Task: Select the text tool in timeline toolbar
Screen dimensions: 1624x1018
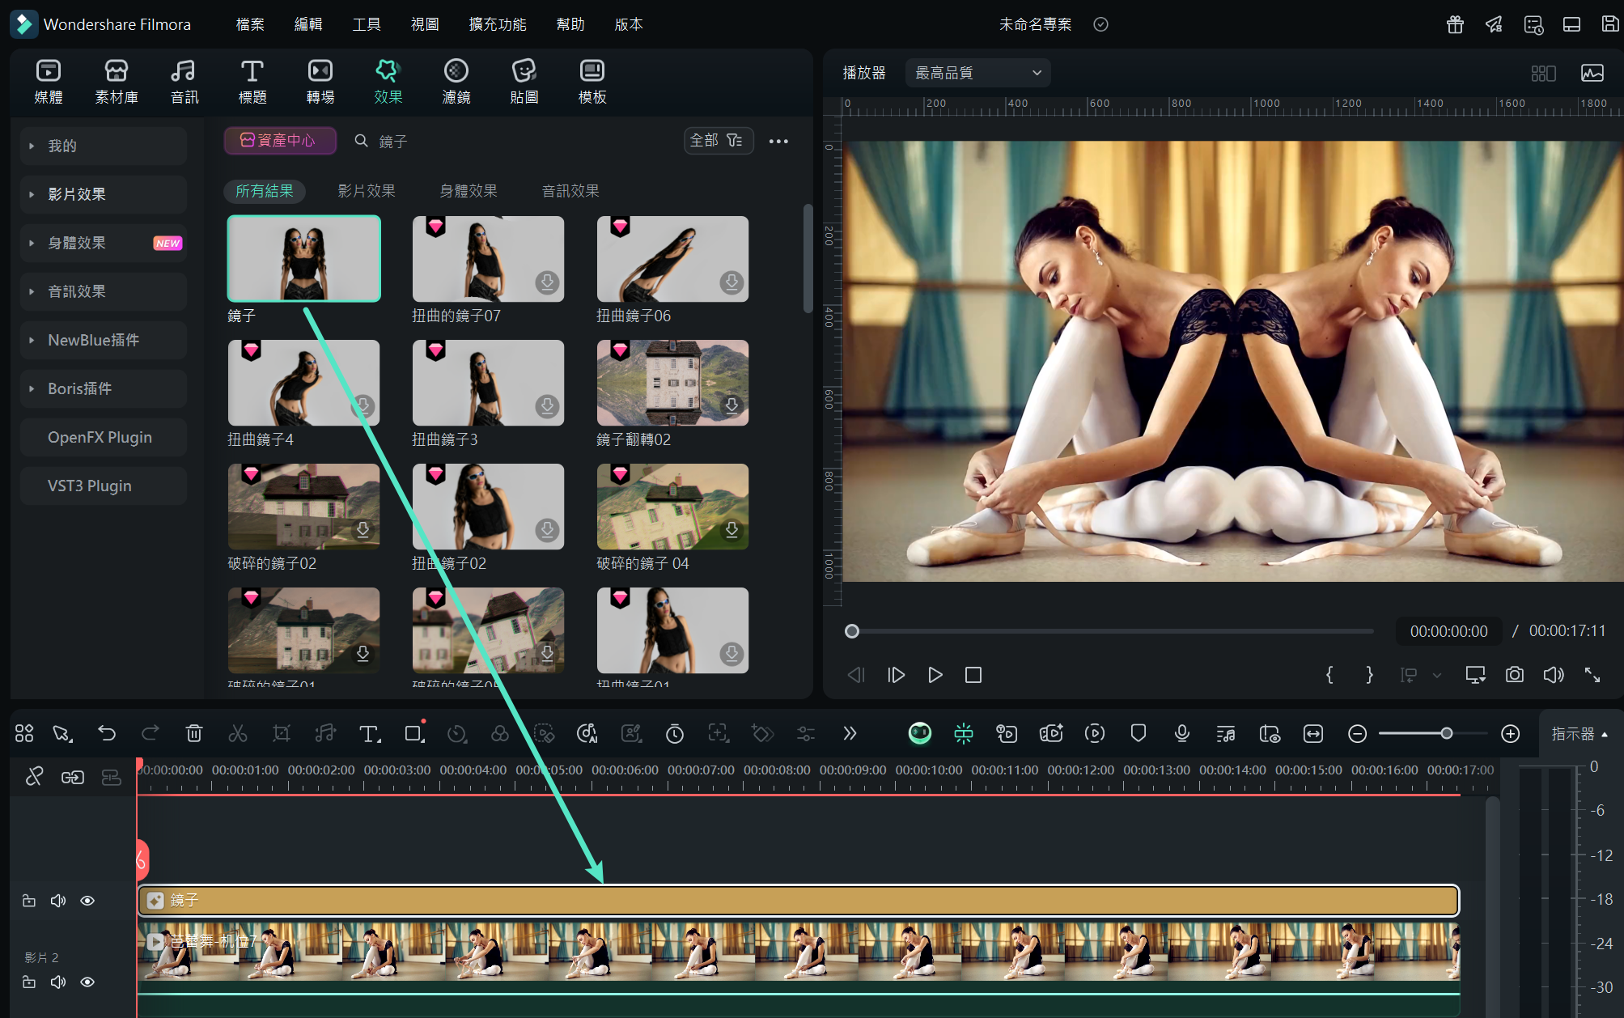Action: [369, 733]
